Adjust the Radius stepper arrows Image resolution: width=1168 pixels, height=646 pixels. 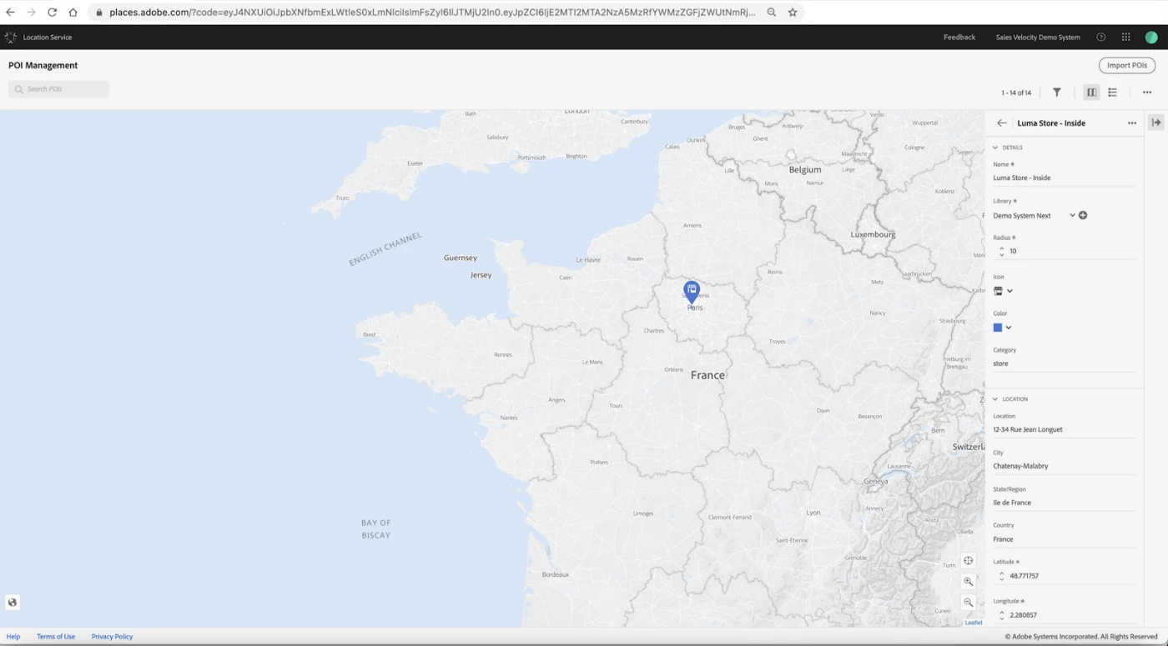[x=1002, y=251]
